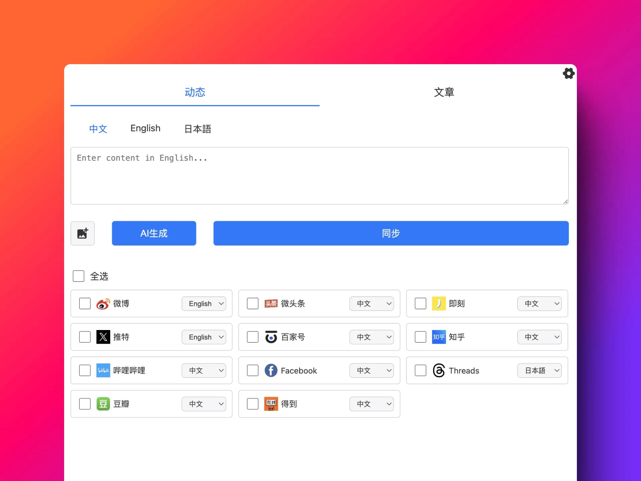Viewport: 641px width, 481px height.
Task: Switch to the 动态 tab
Action: pyautogui.click(x=195, y=93)
